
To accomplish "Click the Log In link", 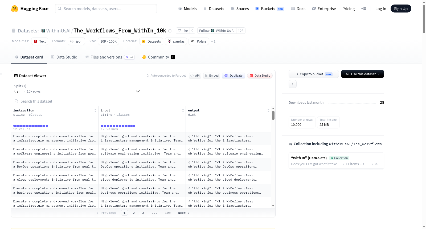I will (381, 9).
